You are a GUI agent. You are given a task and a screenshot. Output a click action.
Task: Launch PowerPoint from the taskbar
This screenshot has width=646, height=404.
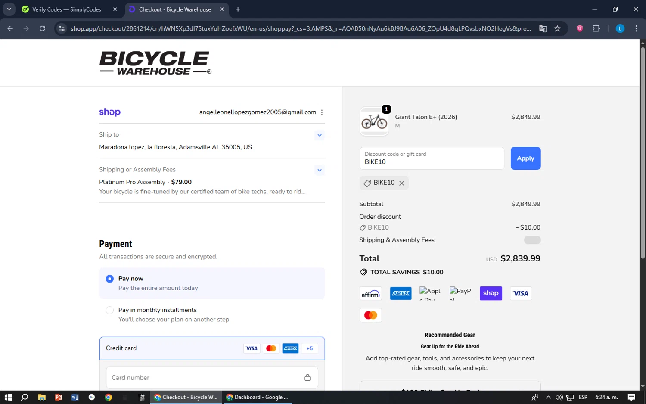[x=59, y=397]
